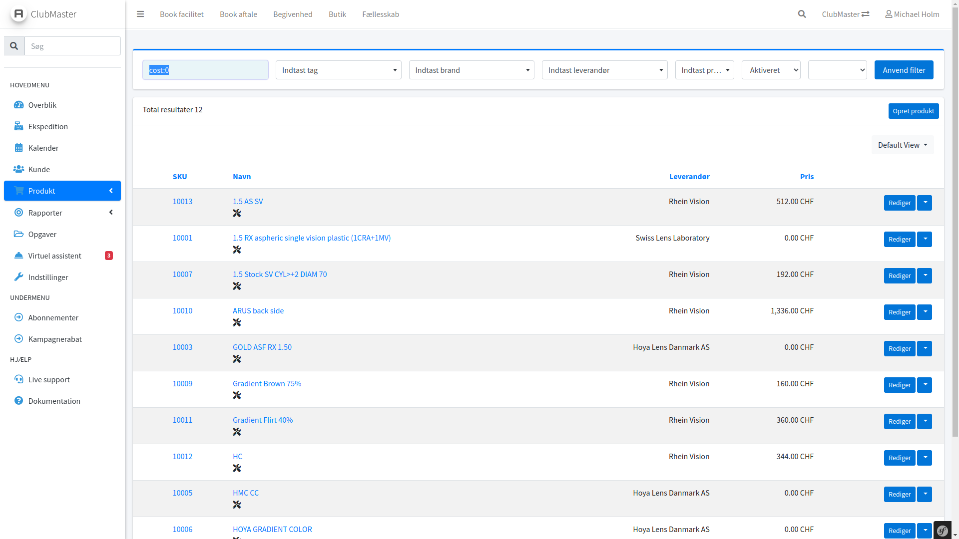This screenshot has width=959, height=539.
Task: Click the top bar search magnifier icon
Action: coord(802,14)
